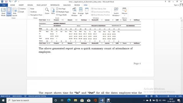Choose One Page zoom

coord(61,9)
